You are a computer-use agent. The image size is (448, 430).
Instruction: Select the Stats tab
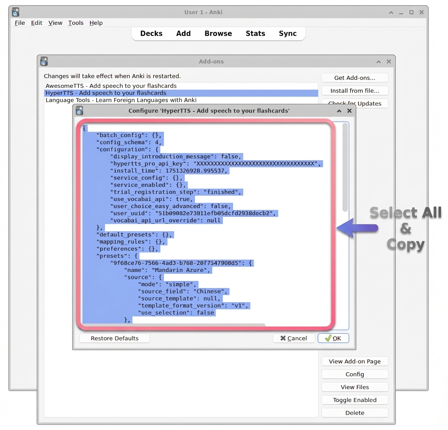tap(256, 33)
